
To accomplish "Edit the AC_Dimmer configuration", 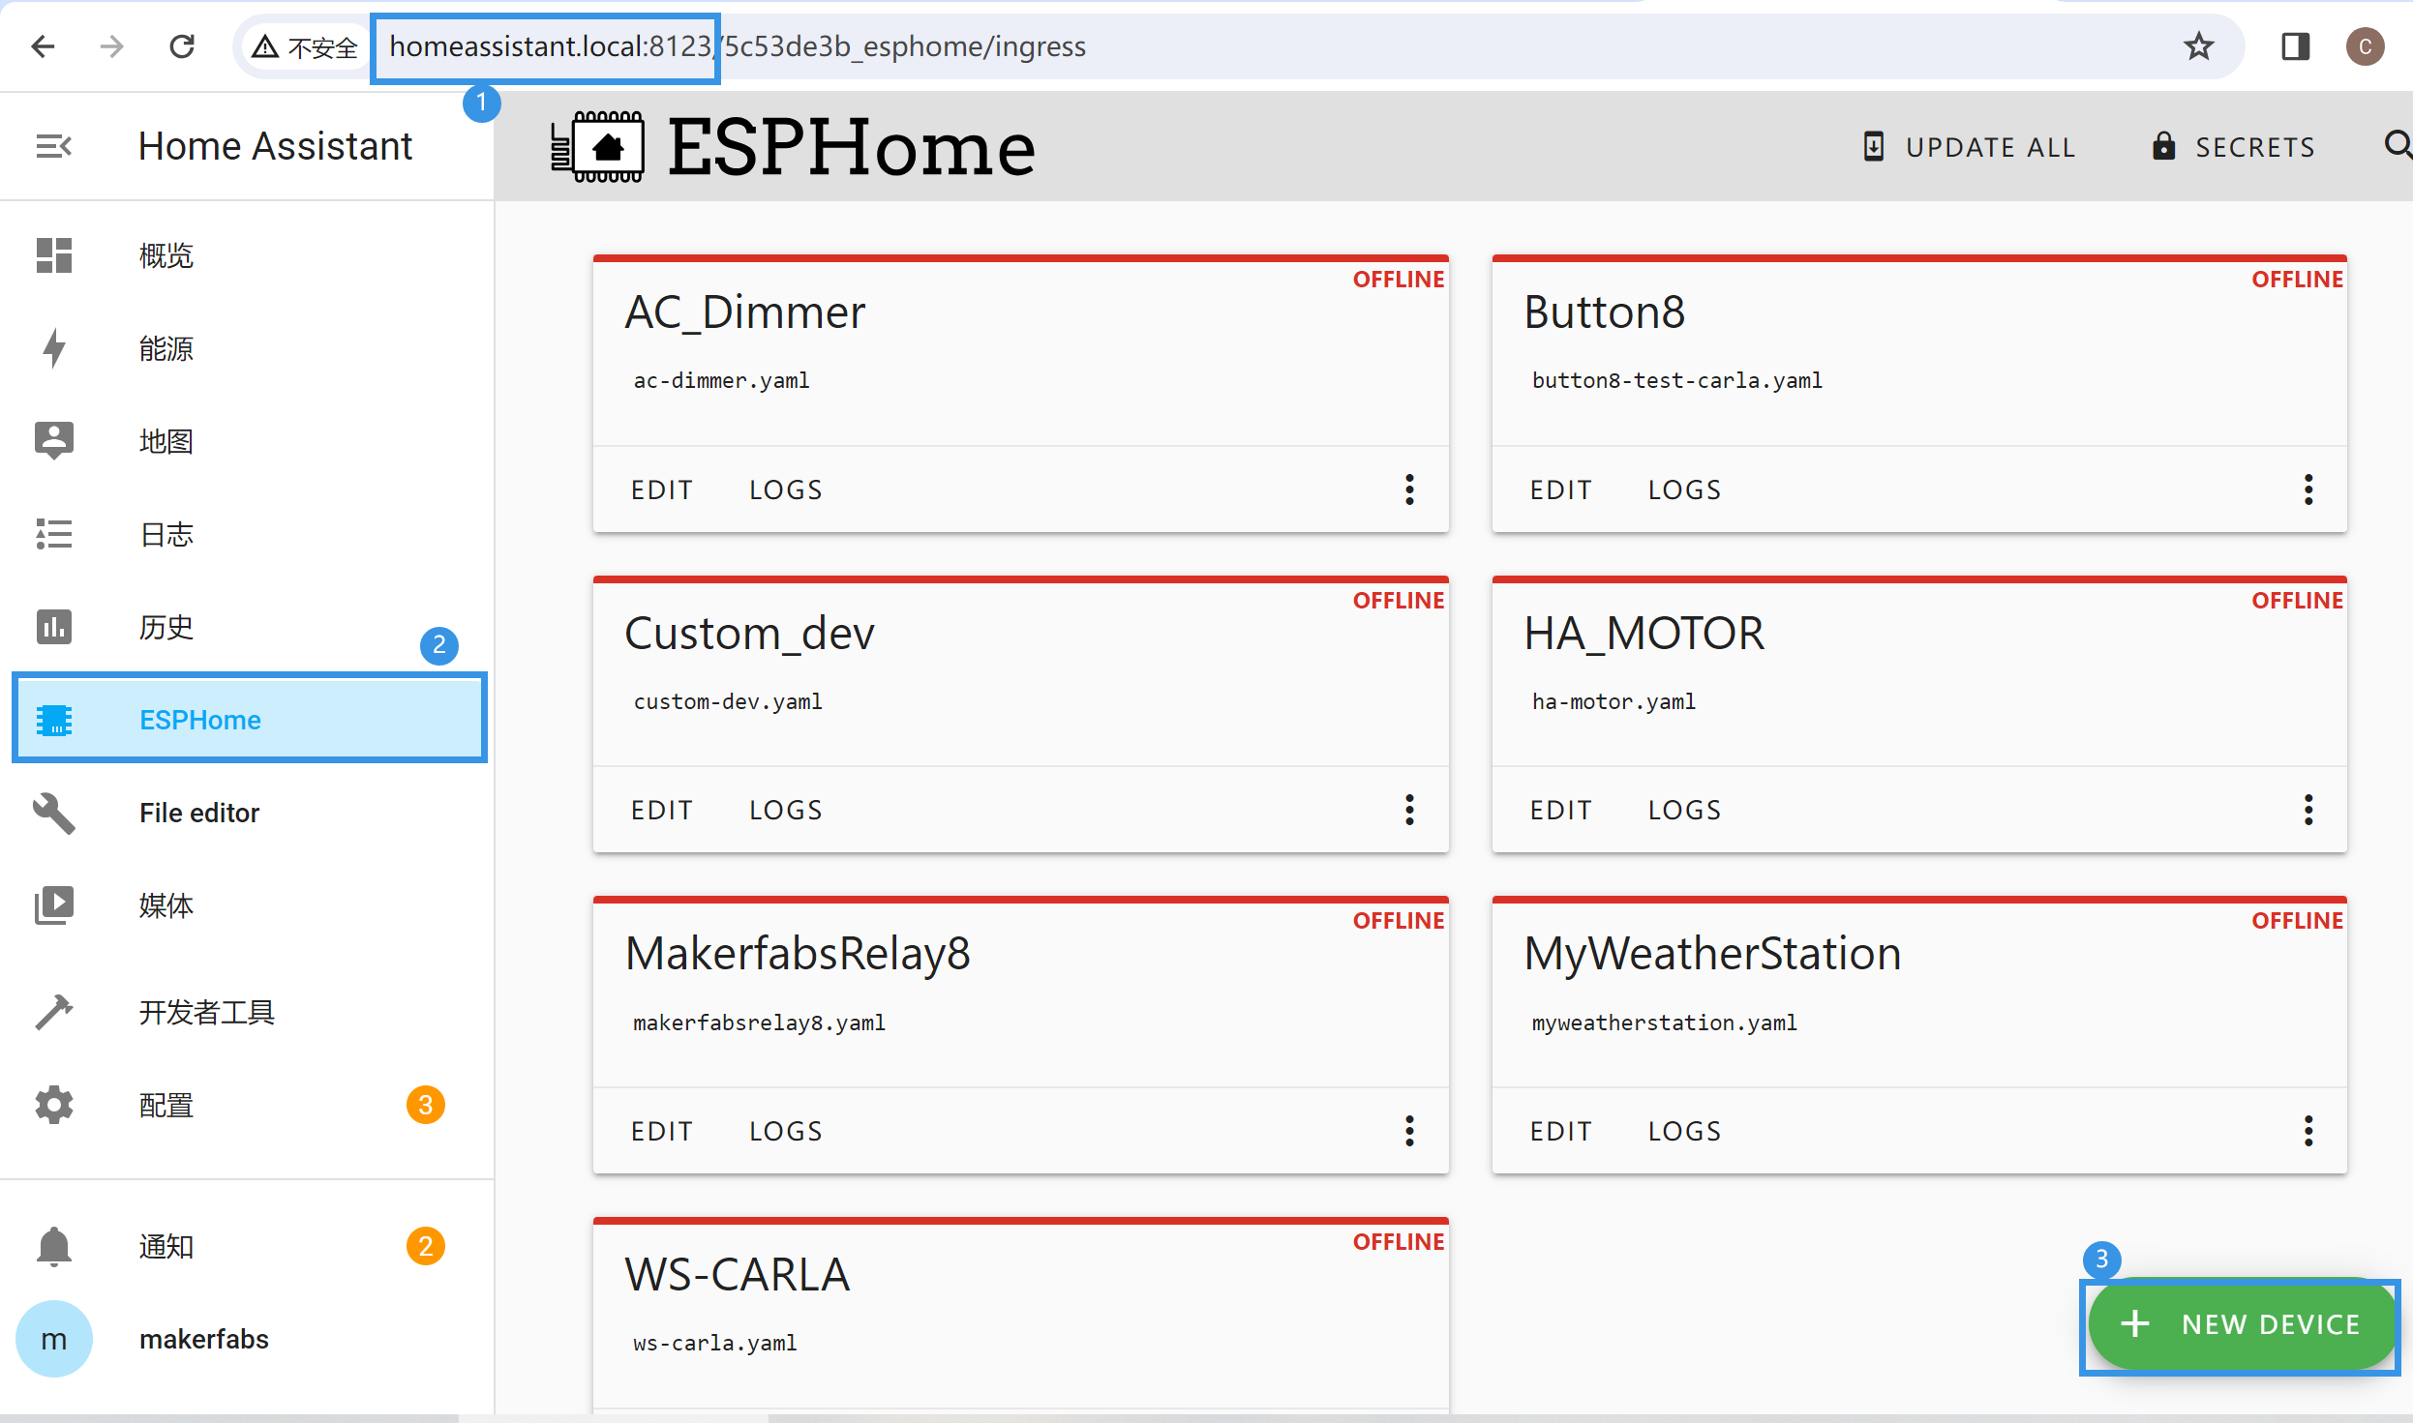I will tap(662, 489).
